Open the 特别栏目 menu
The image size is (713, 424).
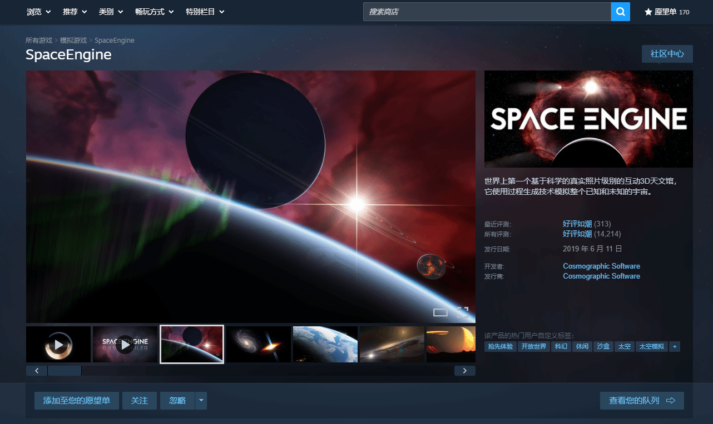tap(205, 12)
